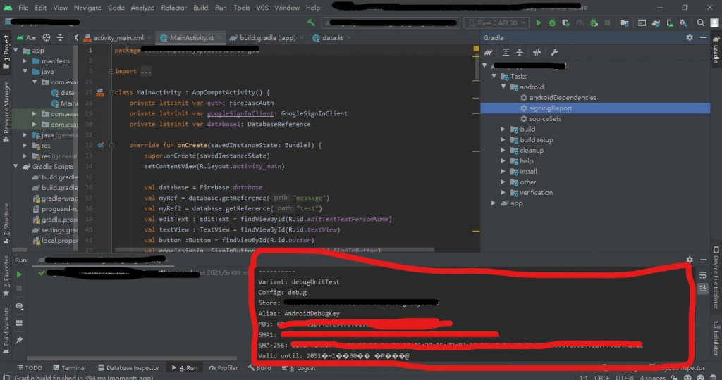The image size is (722, 380).
Task: Collapse all nodes in Gradle panel
Action: pyautogui.click(x=520, y=52)
